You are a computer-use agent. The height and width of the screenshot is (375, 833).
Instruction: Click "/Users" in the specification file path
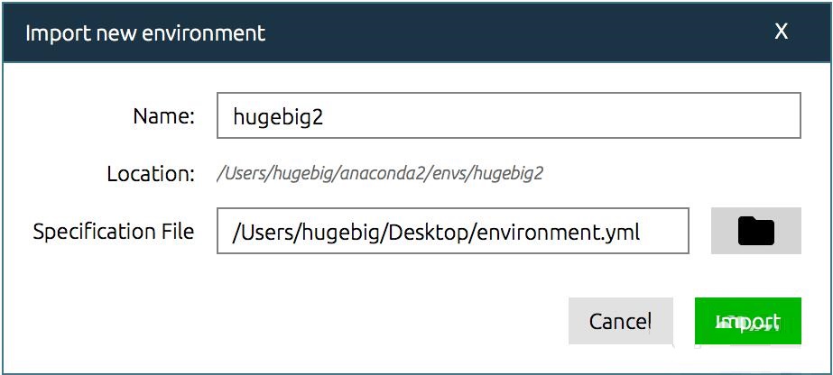(257, 232)
